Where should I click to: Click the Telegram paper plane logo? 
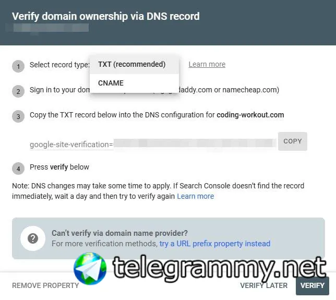click(x=90, y=269)
